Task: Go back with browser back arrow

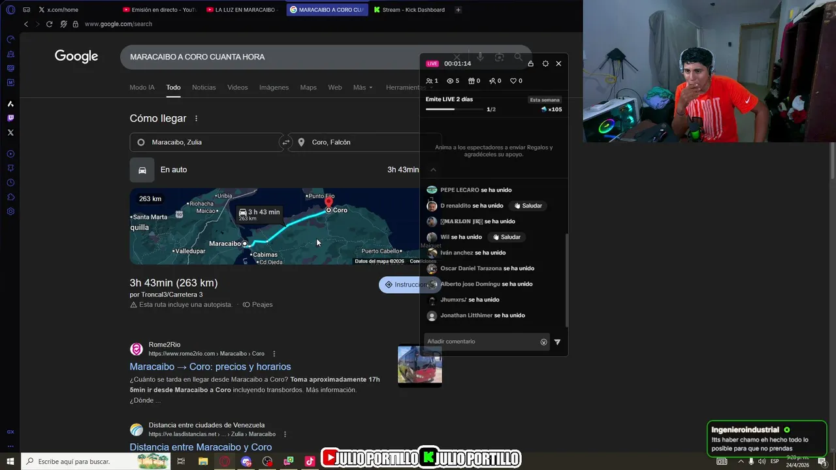Action: pyautogui.click(x=26, y=24)
